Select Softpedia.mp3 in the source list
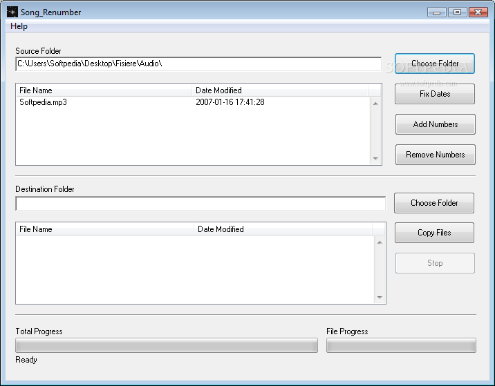Image resolution: width=495 pixels, height=386 pixels. [43, 102]
